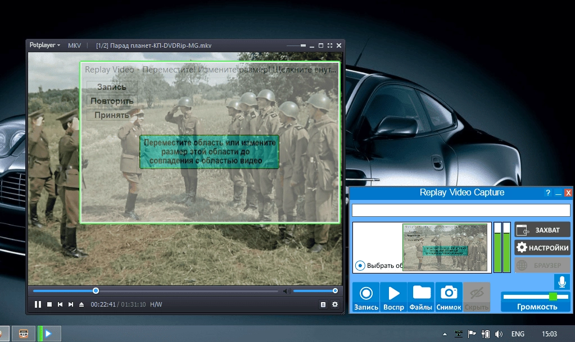The width and height of the screenshot is (575, 342).
Task: Open help with the ? icon
Action: (548, 193)
